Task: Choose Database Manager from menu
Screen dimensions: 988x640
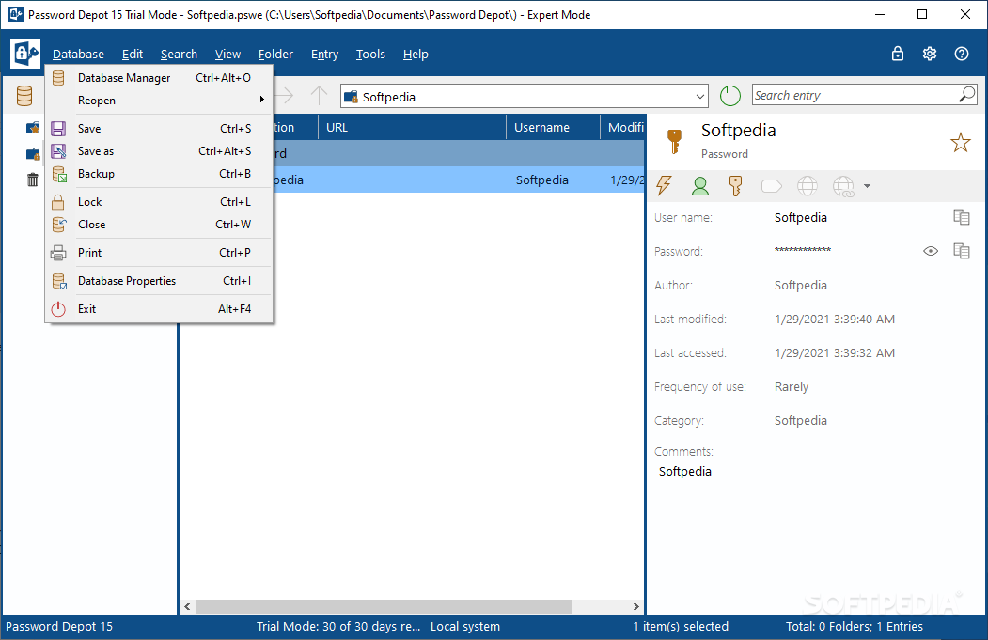Action: click(x=159, y=77)
